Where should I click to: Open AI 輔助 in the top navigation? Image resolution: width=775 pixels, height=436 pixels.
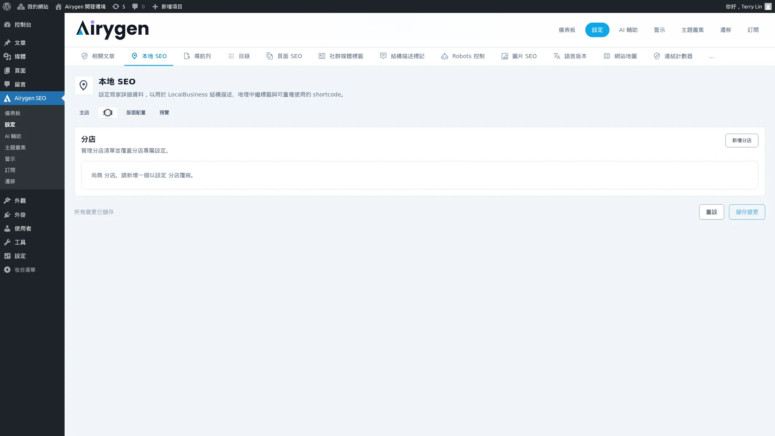coord(628,30)
